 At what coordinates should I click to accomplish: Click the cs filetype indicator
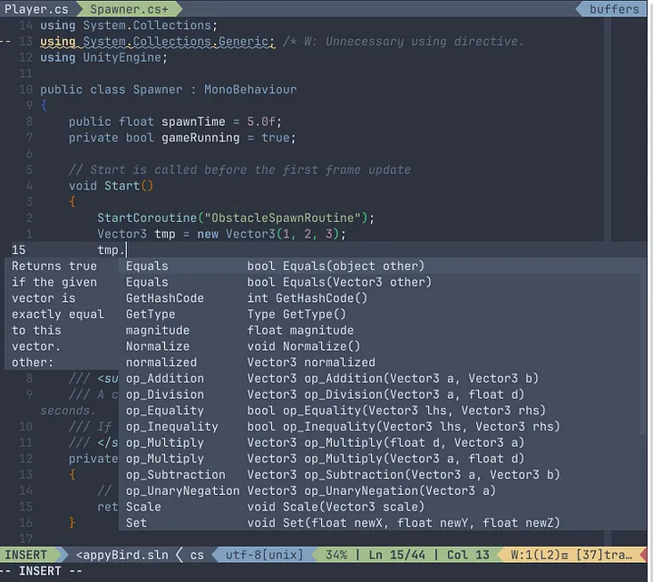(x=197, y=555)
